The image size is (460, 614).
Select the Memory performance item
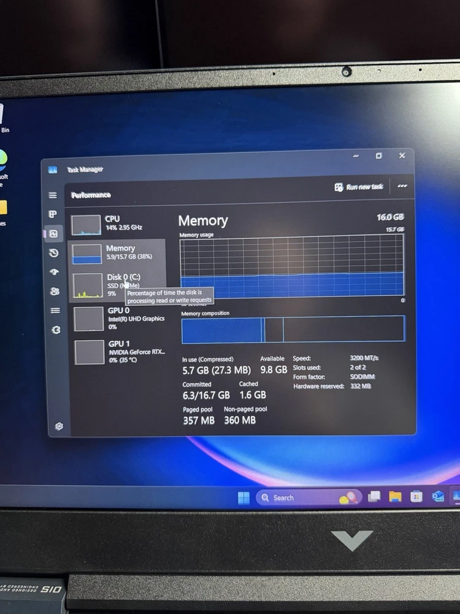click(x=117, y=253)
